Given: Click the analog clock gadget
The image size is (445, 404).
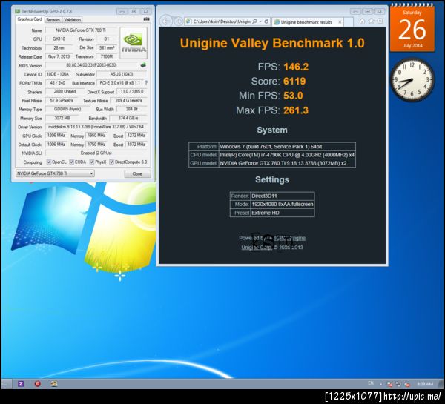Looking at the screenshot, I should pos(412,80).
